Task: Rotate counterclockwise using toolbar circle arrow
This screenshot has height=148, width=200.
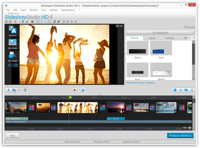Action: [64, 22]
